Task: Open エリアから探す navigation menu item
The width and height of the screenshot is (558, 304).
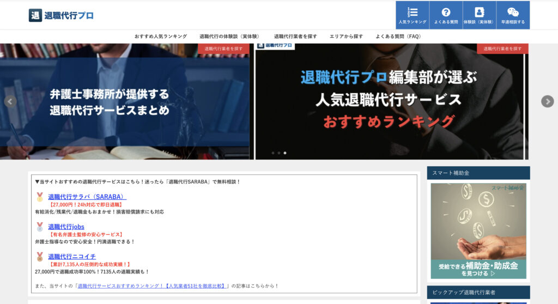Action: pyautogui.click(x=346, y=37)
